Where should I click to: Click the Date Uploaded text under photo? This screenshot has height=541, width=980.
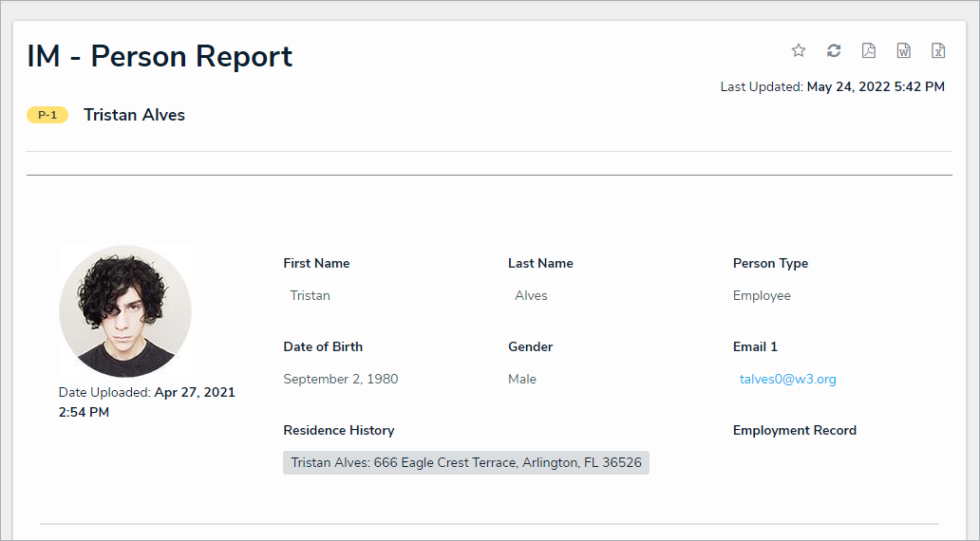[146, 401]
